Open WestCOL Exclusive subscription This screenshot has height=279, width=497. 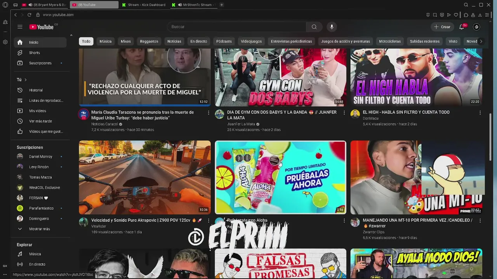point(40,188)
